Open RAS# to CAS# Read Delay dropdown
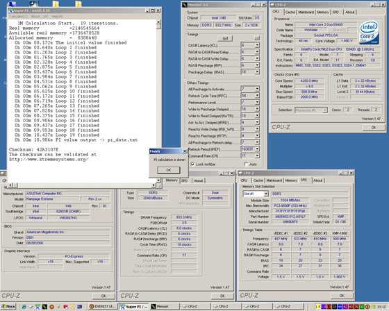 257,52
